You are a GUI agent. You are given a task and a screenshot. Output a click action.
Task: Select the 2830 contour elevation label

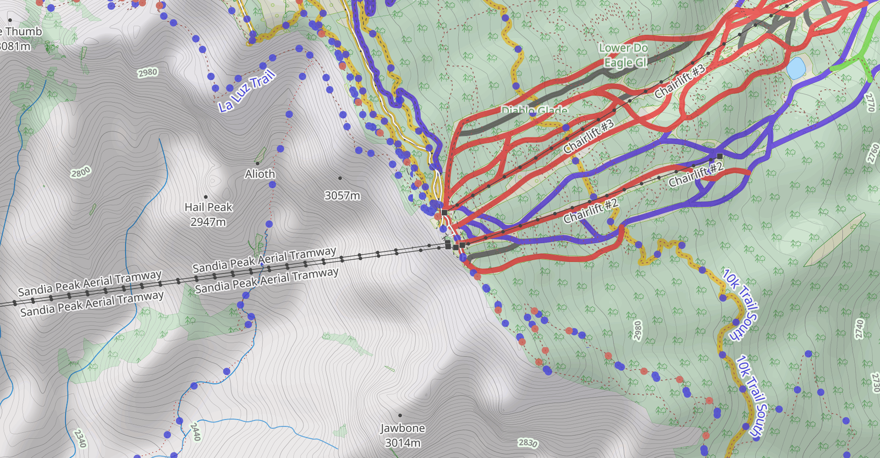[x=528, y=443]
